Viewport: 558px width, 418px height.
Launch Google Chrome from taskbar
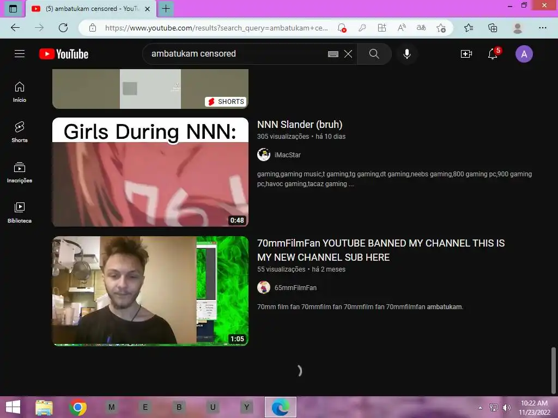[x=78, y=407]
